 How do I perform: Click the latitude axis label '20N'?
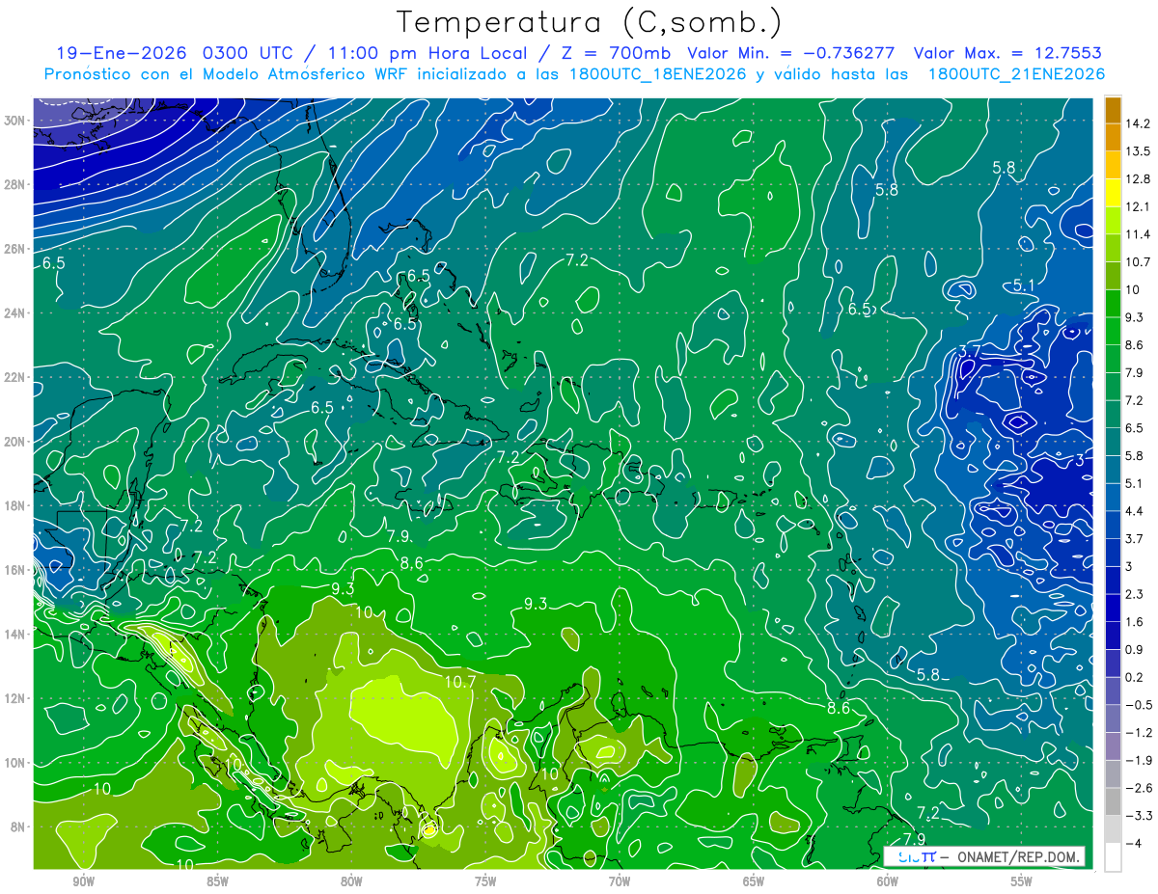pyautogui.click(x=16, y=442)
